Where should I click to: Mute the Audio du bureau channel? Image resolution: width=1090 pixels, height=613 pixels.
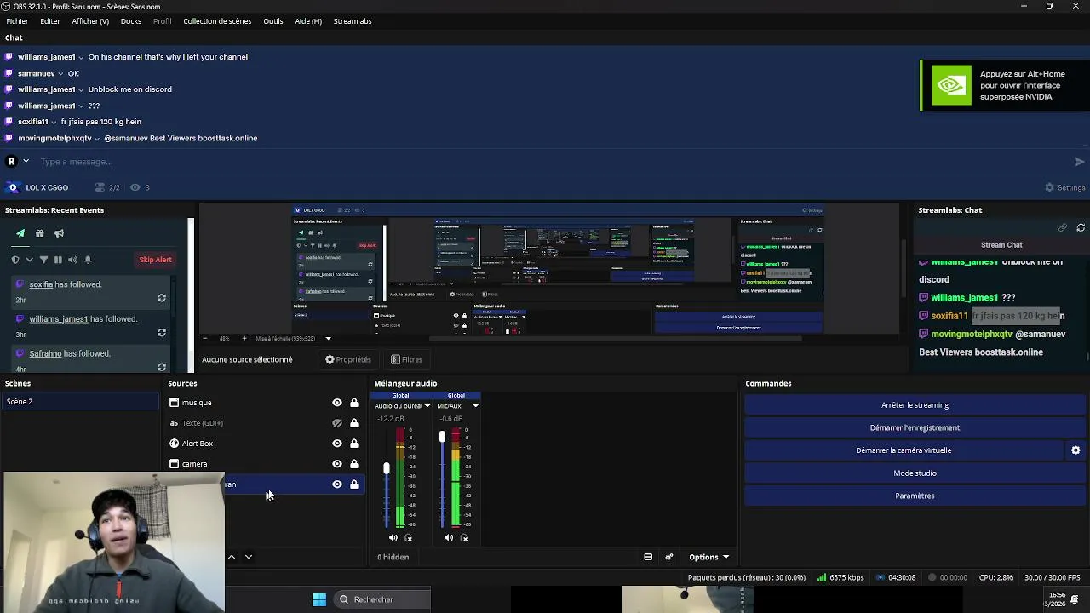pos(393,538)
